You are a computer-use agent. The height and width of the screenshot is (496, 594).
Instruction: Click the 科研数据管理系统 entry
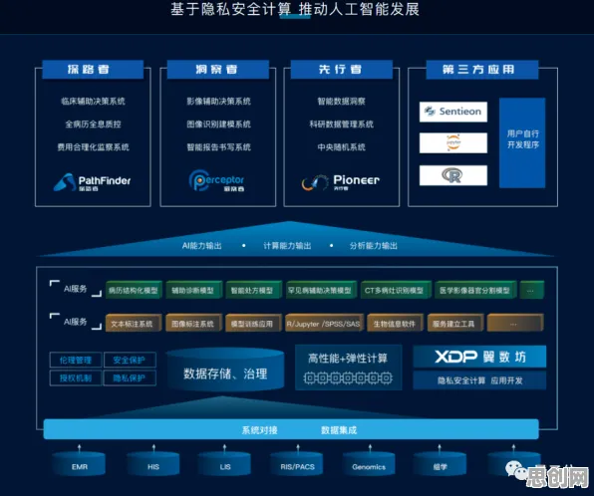click(x=341, y=124)
